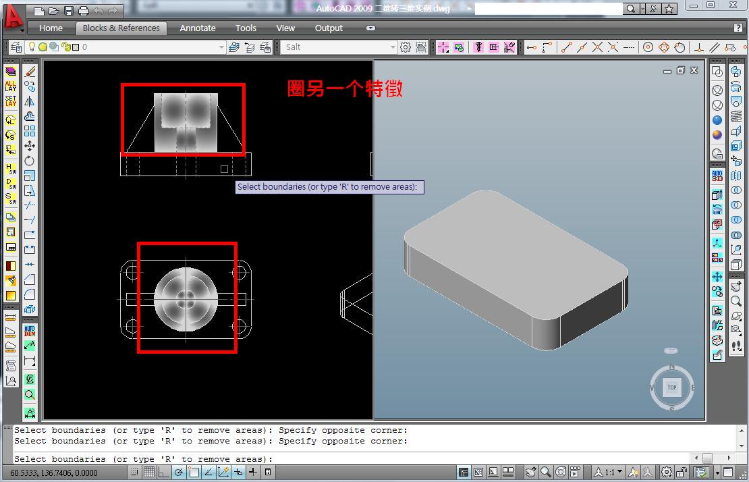Save the drawing with the floppy icon
The width and height of the screenshot is (749, 482).
click(x=69, y=11)
